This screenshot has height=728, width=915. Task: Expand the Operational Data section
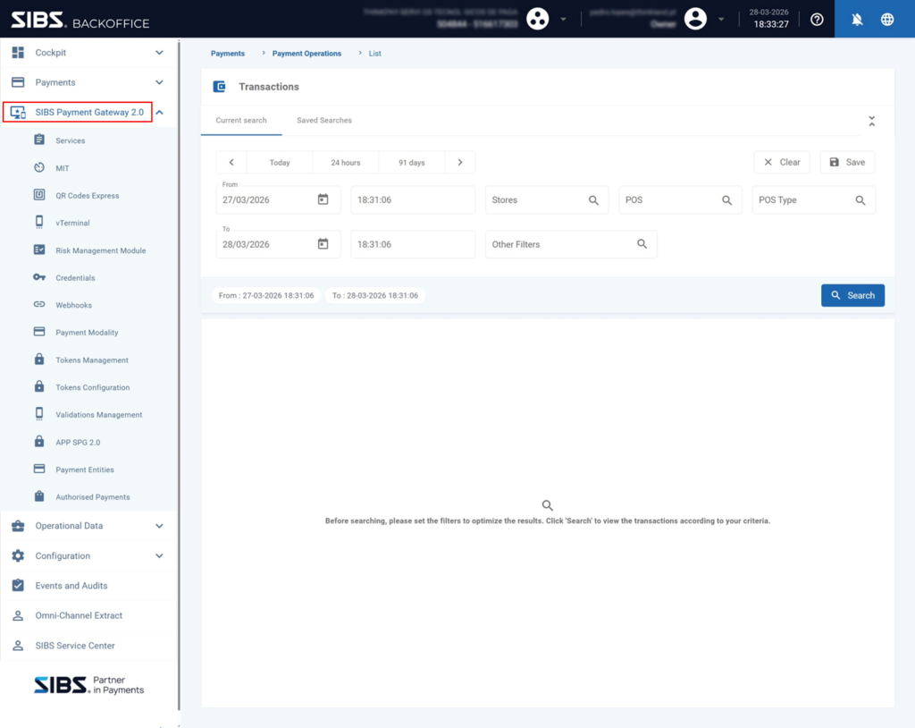159,526
